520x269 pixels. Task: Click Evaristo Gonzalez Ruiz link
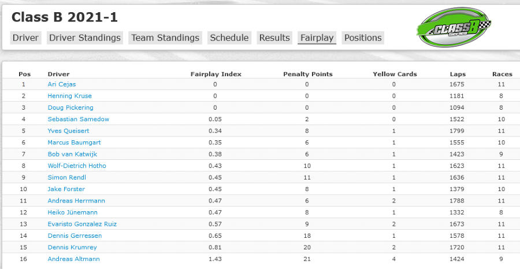pos(82,224)
